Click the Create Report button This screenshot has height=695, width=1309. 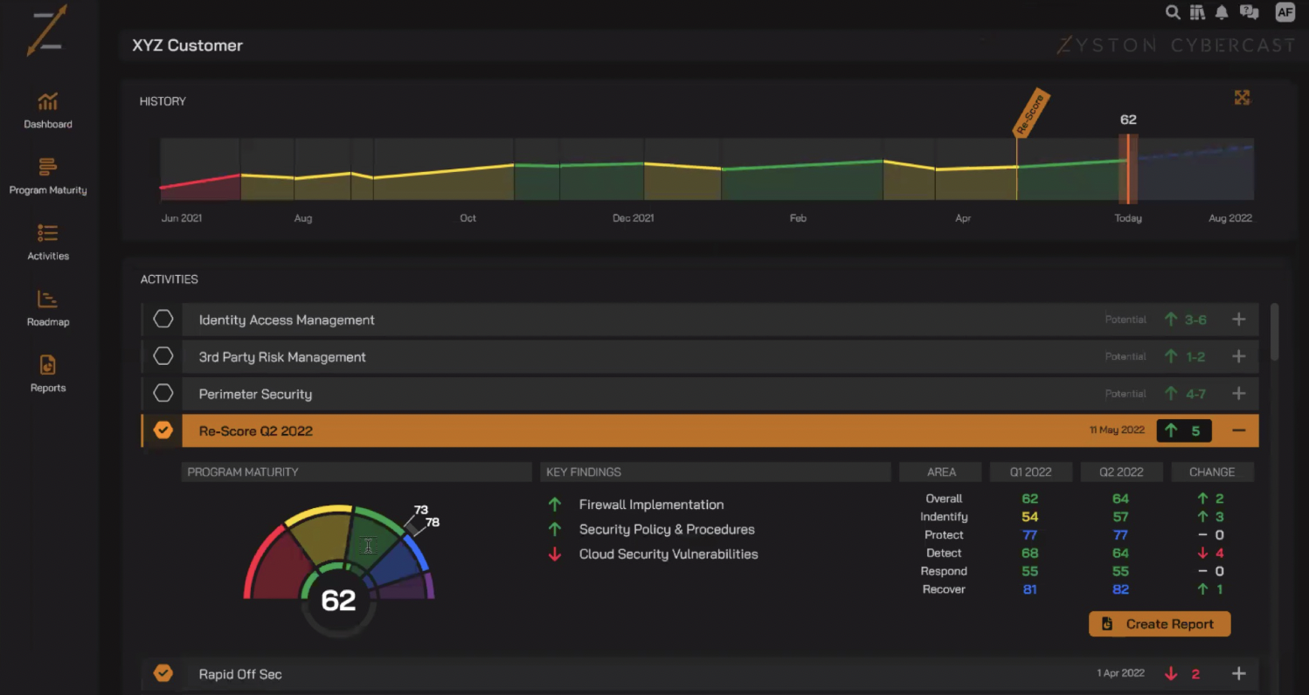pos(1160,623)
